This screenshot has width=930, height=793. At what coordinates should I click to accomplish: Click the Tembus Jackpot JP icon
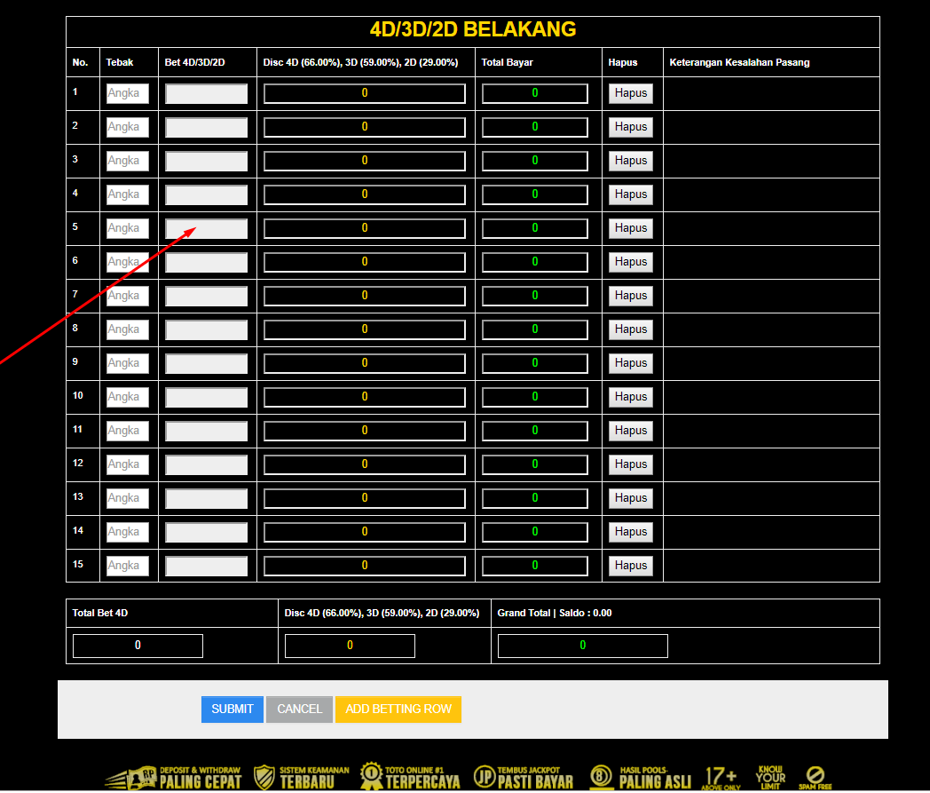point(484,776)
